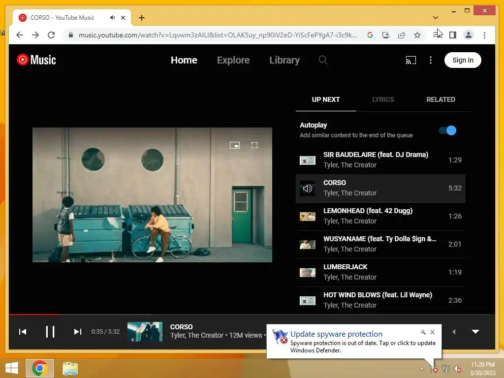Pause the CORSO playback
Viewport: 504px width, 378px height.
(50, 331)
